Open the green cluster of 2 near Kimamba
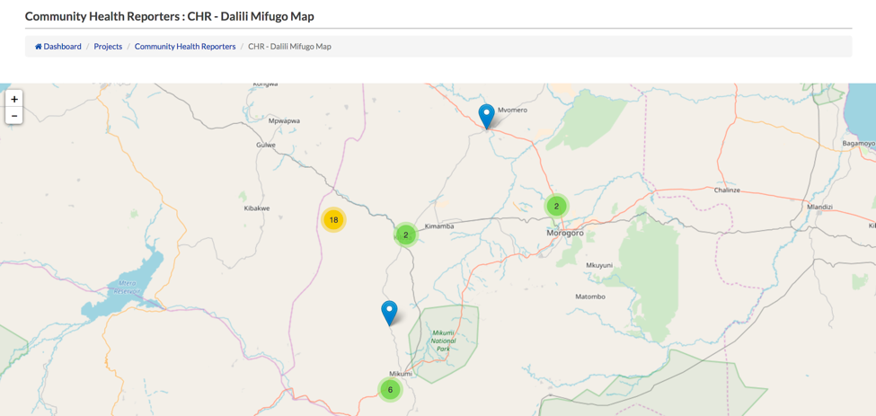The image size is (876, 416). point(405,235)
